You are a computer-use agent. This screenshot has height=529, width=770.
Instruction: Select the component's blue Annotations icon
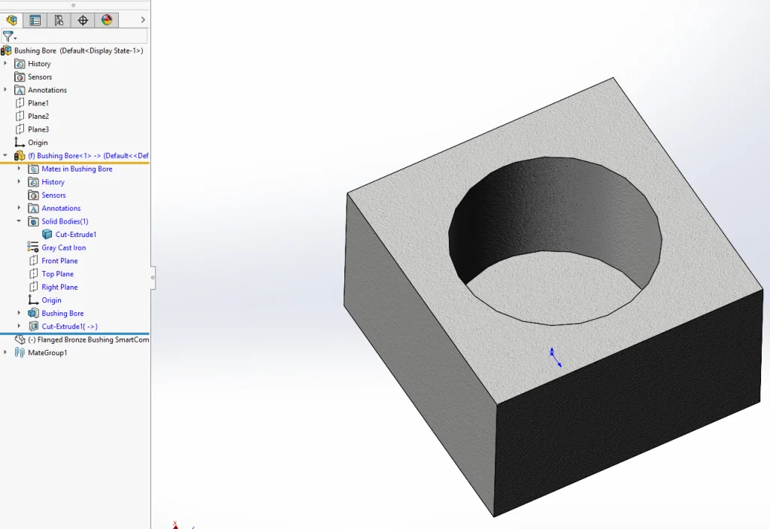(x=33, y=208)
